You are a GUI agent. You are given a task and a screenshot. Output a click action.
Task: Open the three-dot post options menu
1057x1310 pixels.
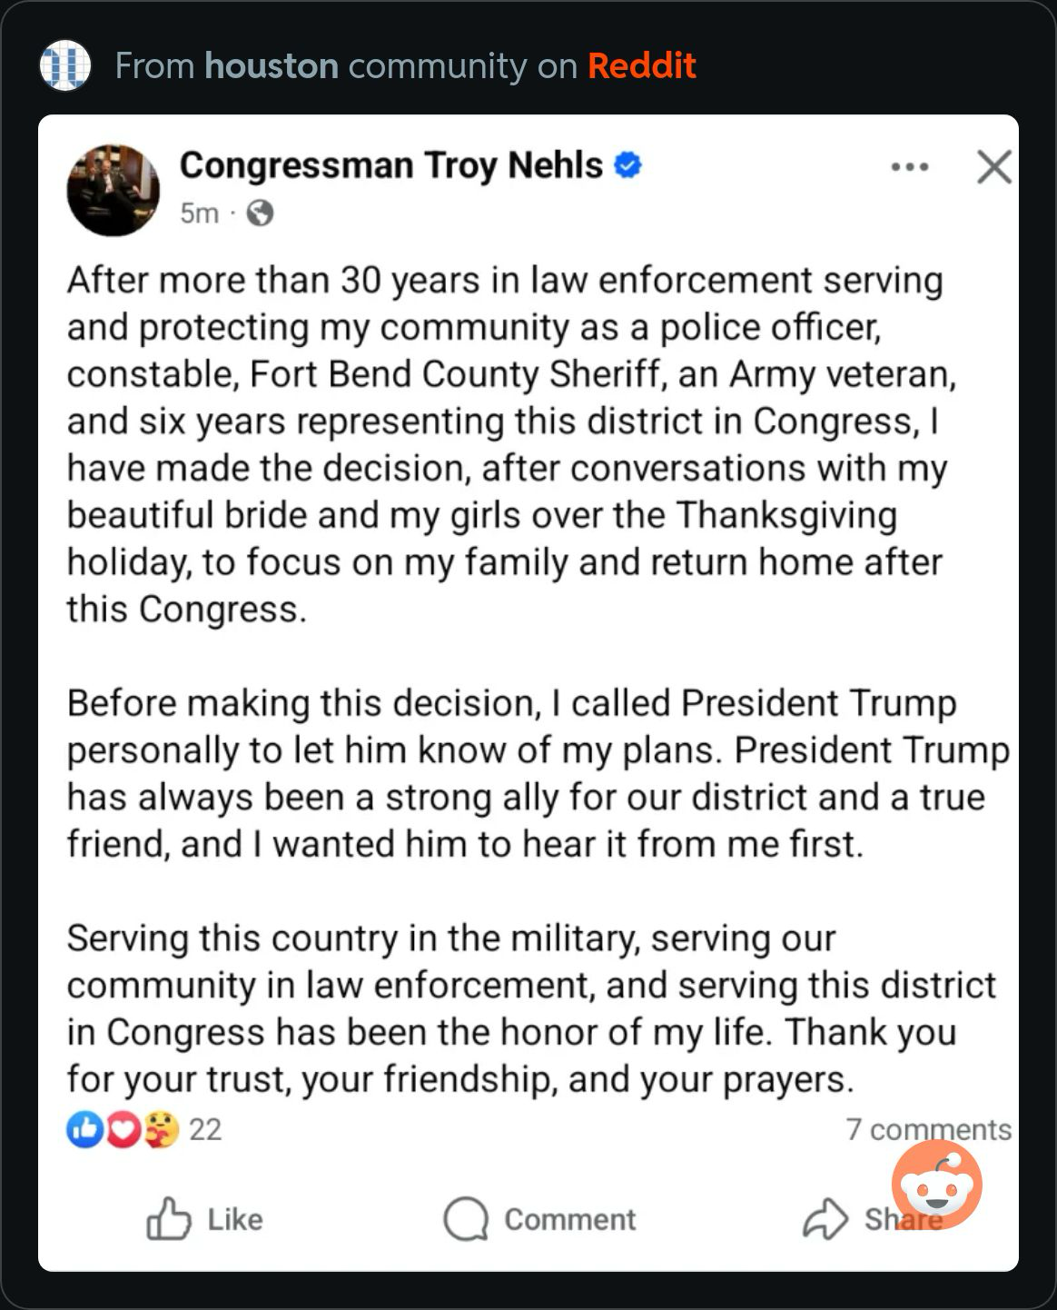coord(909,167)
